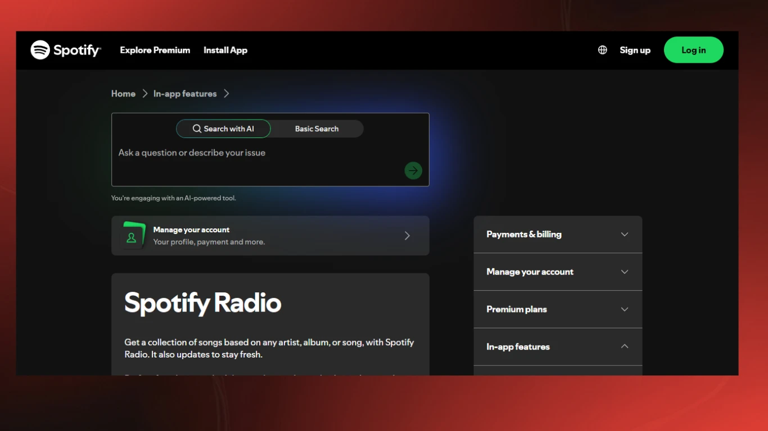Select Install App in the top navigation
768x431 pixels.
click(x=225, y=50)
